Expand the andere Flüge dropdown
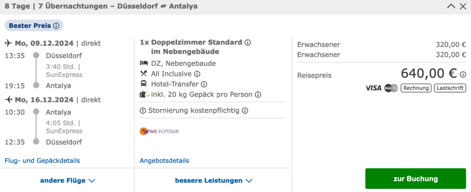 point(67,180)
